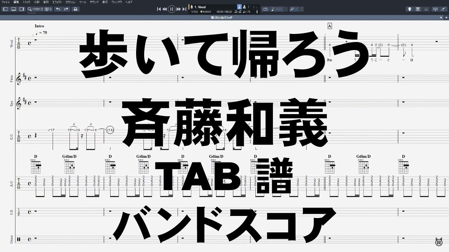
Task: Step the relative speed value arrows
Action: 286,9
